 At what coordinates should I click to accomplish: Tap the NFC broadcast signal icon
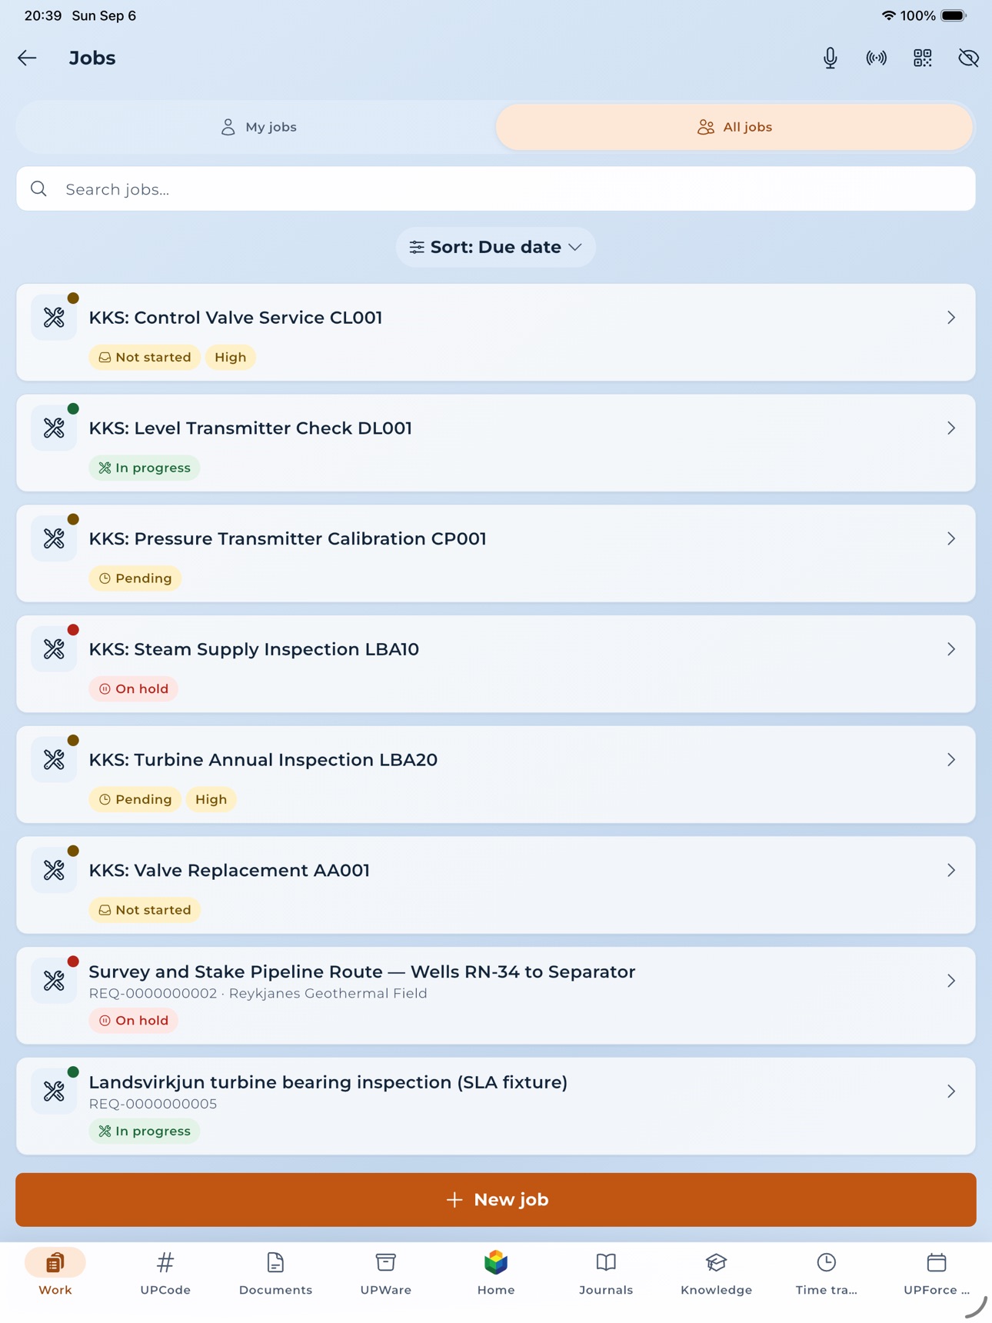876,58
